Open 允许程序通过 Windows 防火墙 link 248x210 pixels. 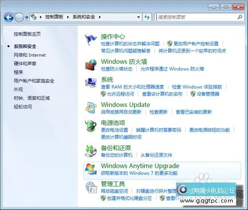point(172,69)
